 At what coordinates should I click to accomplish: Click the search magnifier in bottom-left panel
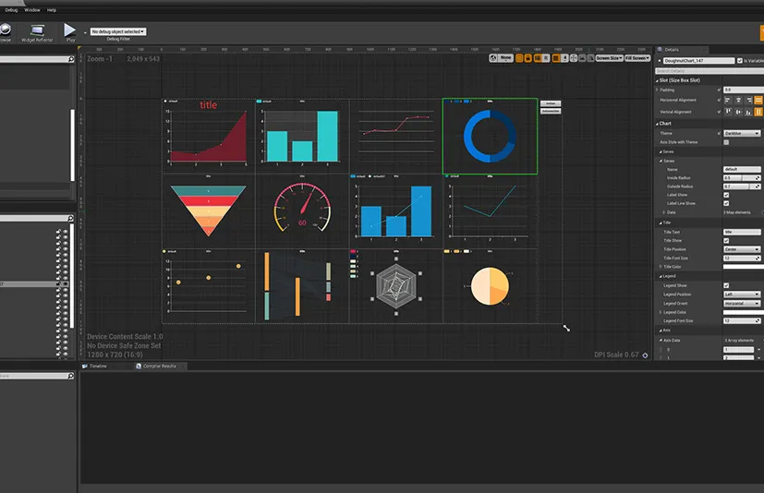(x=70, y=376)
